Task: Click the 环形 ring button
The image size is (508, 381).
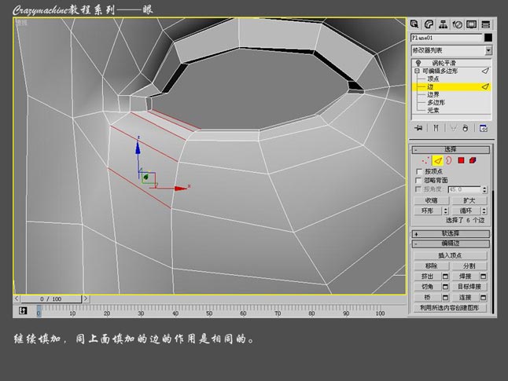Action: (x=428, y=211)
